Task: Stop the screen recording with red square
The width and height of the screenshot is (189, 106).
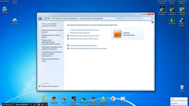Action: pyautogui.click(x=35, y=105)
